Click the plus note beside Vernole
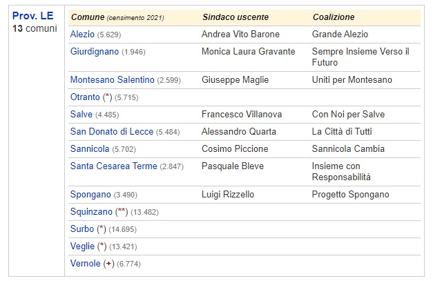Screen dimensions: 442x281 coord(108,263)
